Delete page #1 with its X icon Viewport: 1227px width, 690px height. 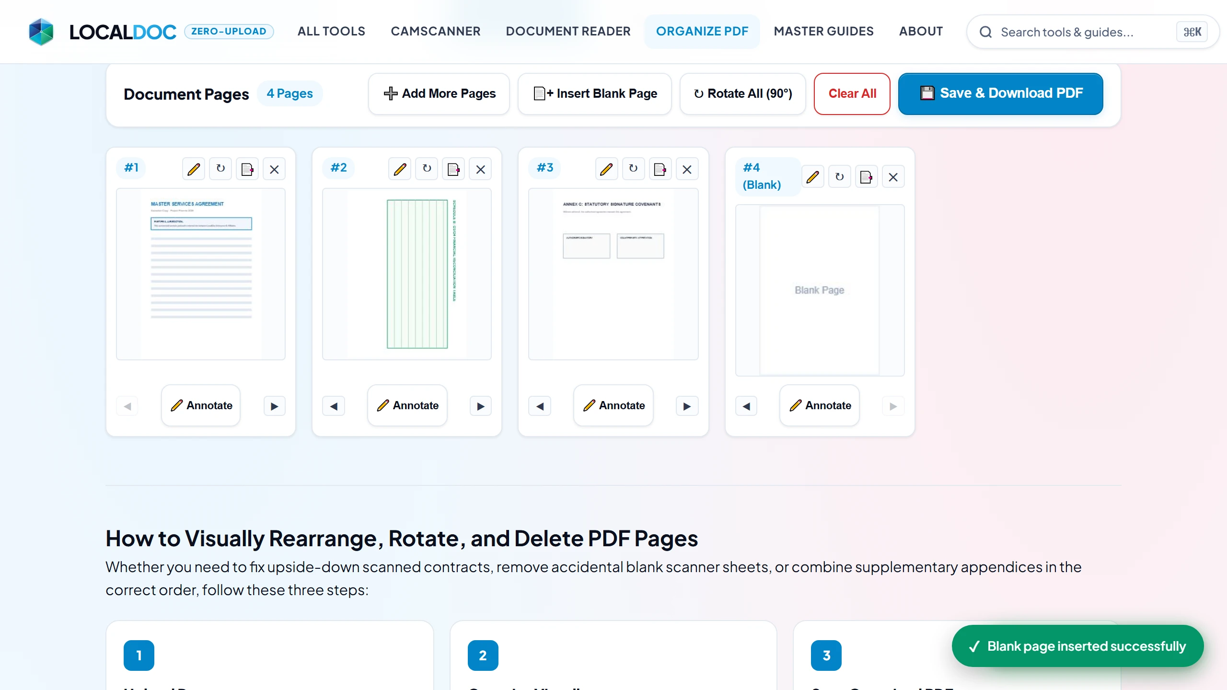pyautogui.click(x=274, y=169)
